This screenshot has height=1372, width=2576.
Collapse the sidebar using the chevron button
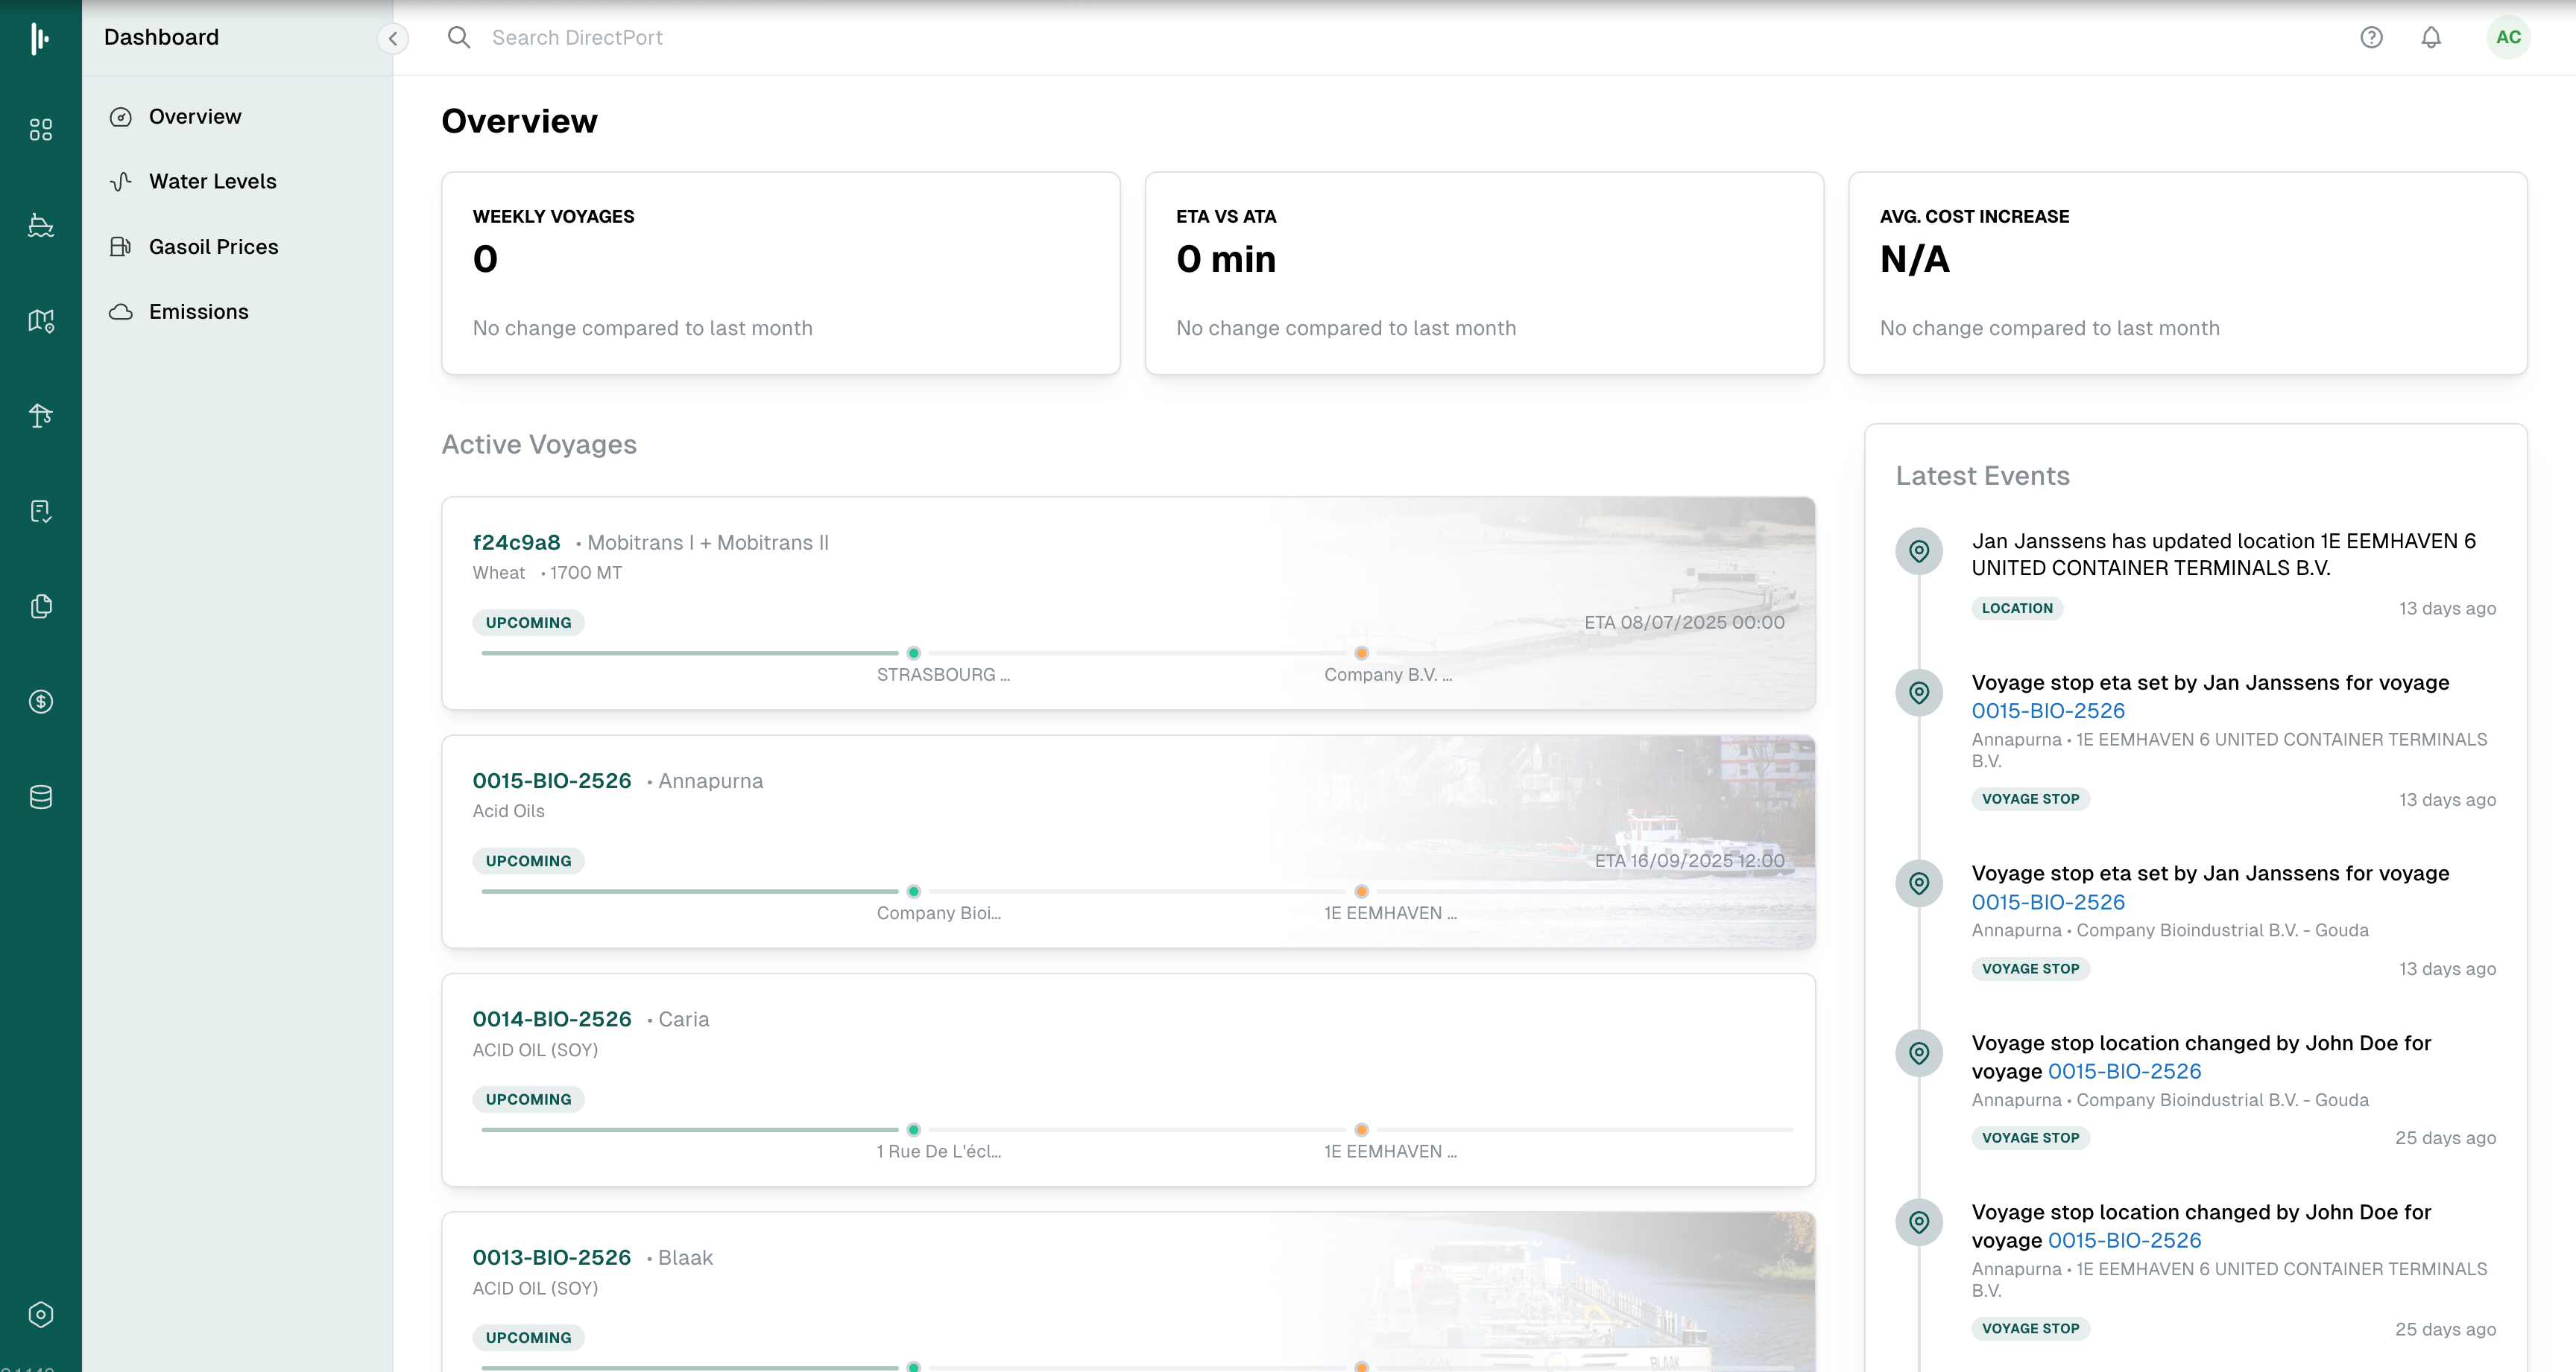pyautogui.click(x=392, y=38)
